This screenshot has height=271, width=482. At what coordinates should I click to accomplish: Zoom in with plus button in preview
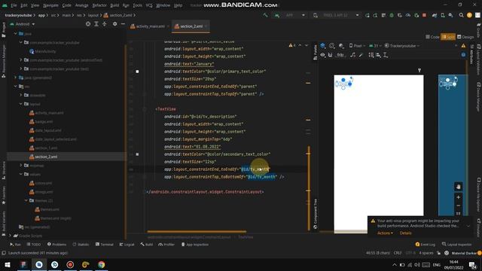(x=458, y=197)
